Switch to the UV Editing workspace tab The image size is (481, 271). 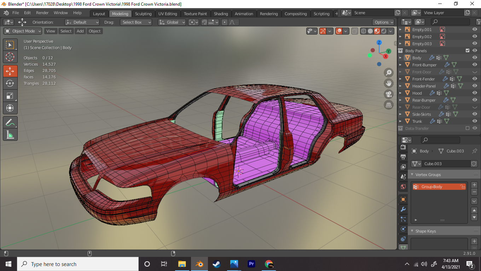(168, 14)
